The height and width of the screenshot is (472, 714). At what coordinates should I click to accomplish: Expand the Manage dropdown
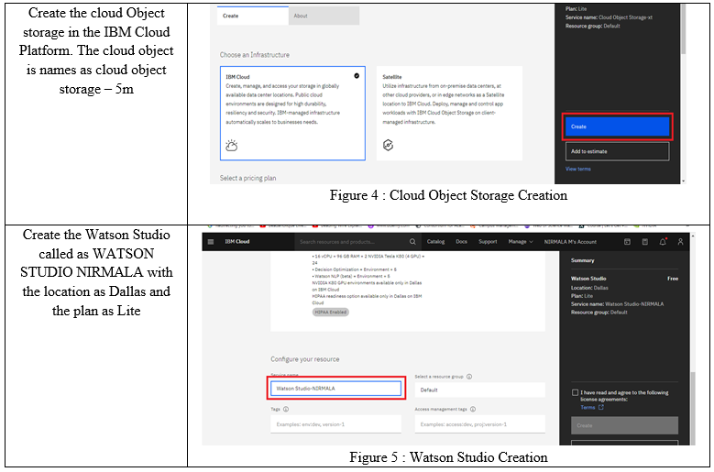[x=520, y=242]
